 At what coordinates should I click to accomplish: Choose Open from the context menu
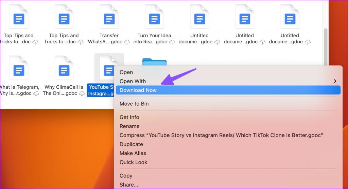228,72
